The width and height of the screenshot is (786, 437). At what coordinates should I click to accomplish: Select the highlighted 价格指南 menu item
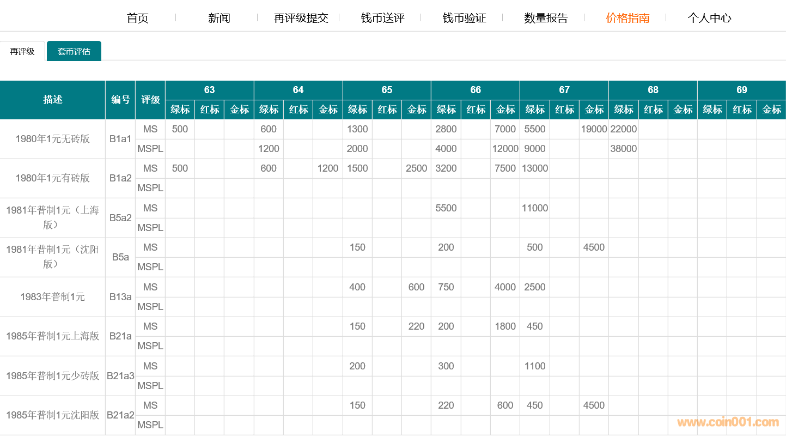coord(627,18)
